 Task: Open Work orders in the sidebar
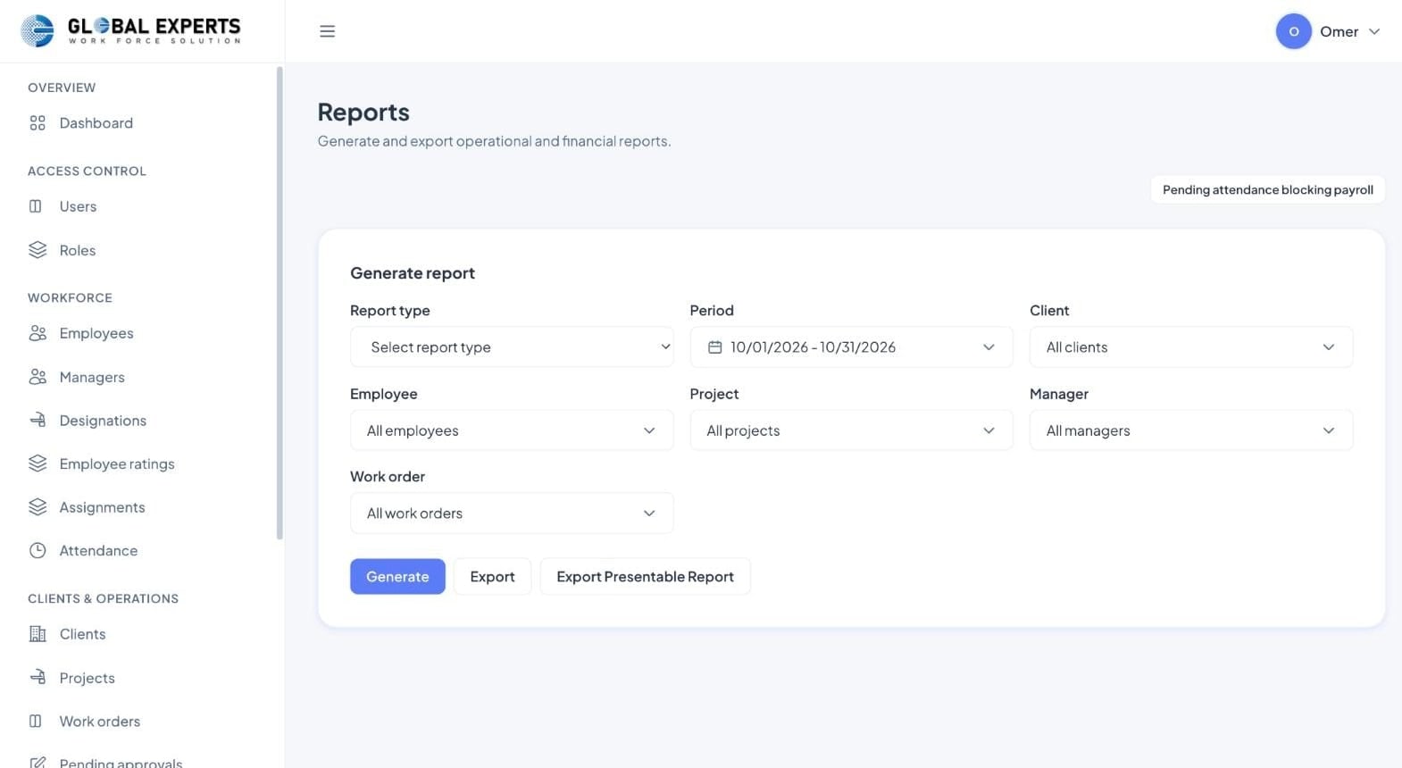click(x=99, y=722)
